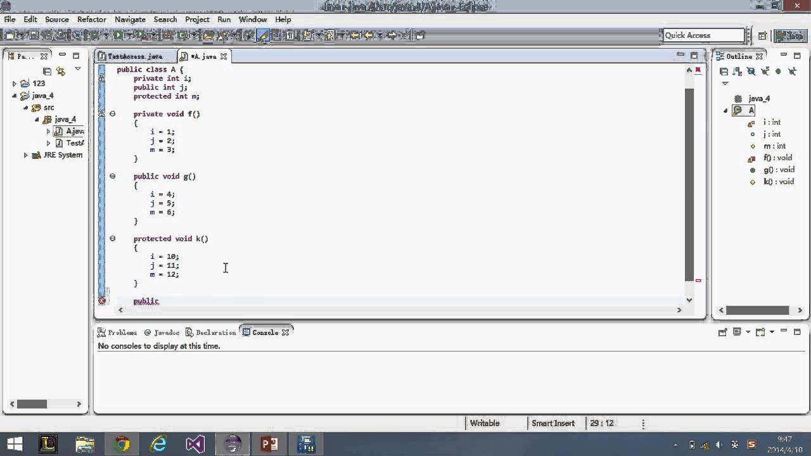This screenshot has height=456, width=811.
Task: Toggle Hide Static Members in Outline toolbar
Action: click(765, 71)
